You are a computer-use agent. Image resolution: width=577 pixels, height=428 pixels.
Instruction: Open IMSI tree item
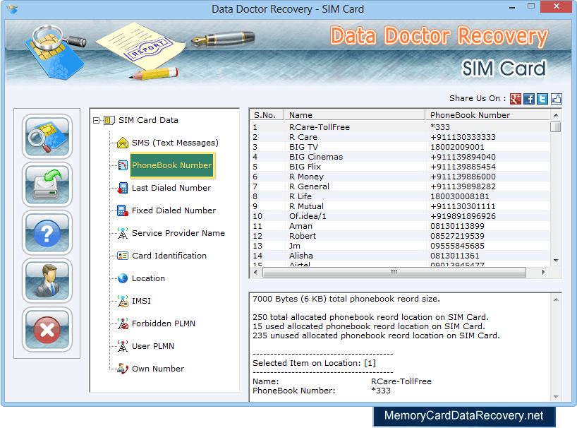tap(141, 301)
